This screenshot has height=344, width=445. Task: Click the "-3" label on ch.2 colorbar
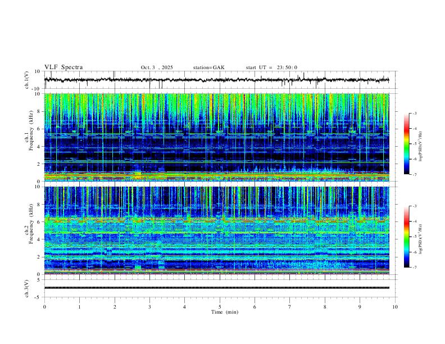[415, 206]
